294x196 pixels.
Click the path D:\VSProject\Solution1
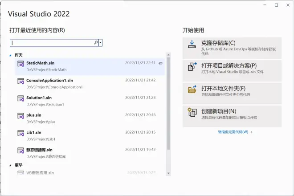click(x=45, y=105)
